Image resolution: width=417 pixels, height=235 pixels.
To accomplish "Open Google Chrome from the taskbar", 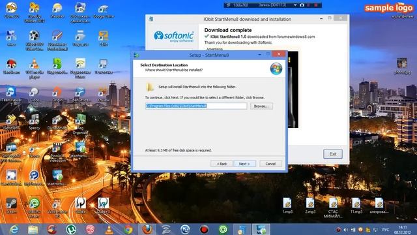I will (x=128, y=229).
